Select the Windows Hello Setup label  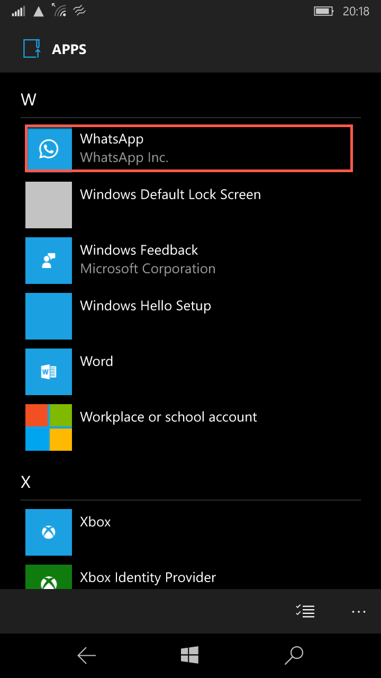(146, 306)
